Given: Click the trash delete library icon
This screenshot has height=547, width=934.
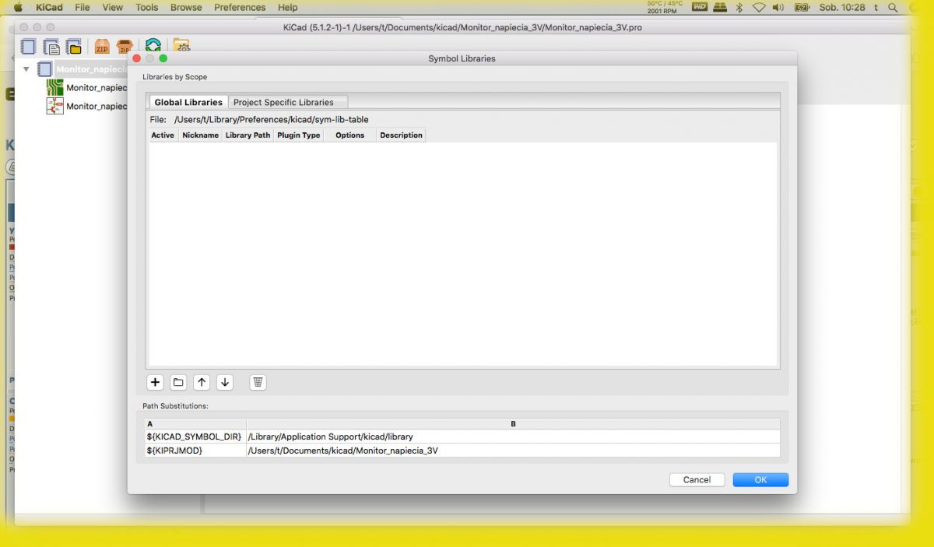Looking at the screenshot, I should 258,382.
